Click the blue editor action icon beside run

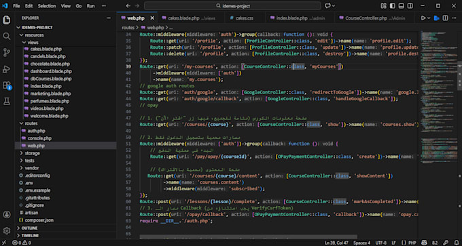pos(437,18)
